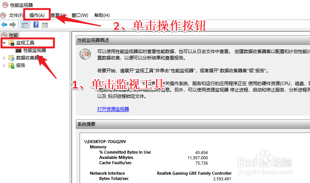Open the 查看(V) menu
Screen dimensions: 310x183
tap(58, 15)
